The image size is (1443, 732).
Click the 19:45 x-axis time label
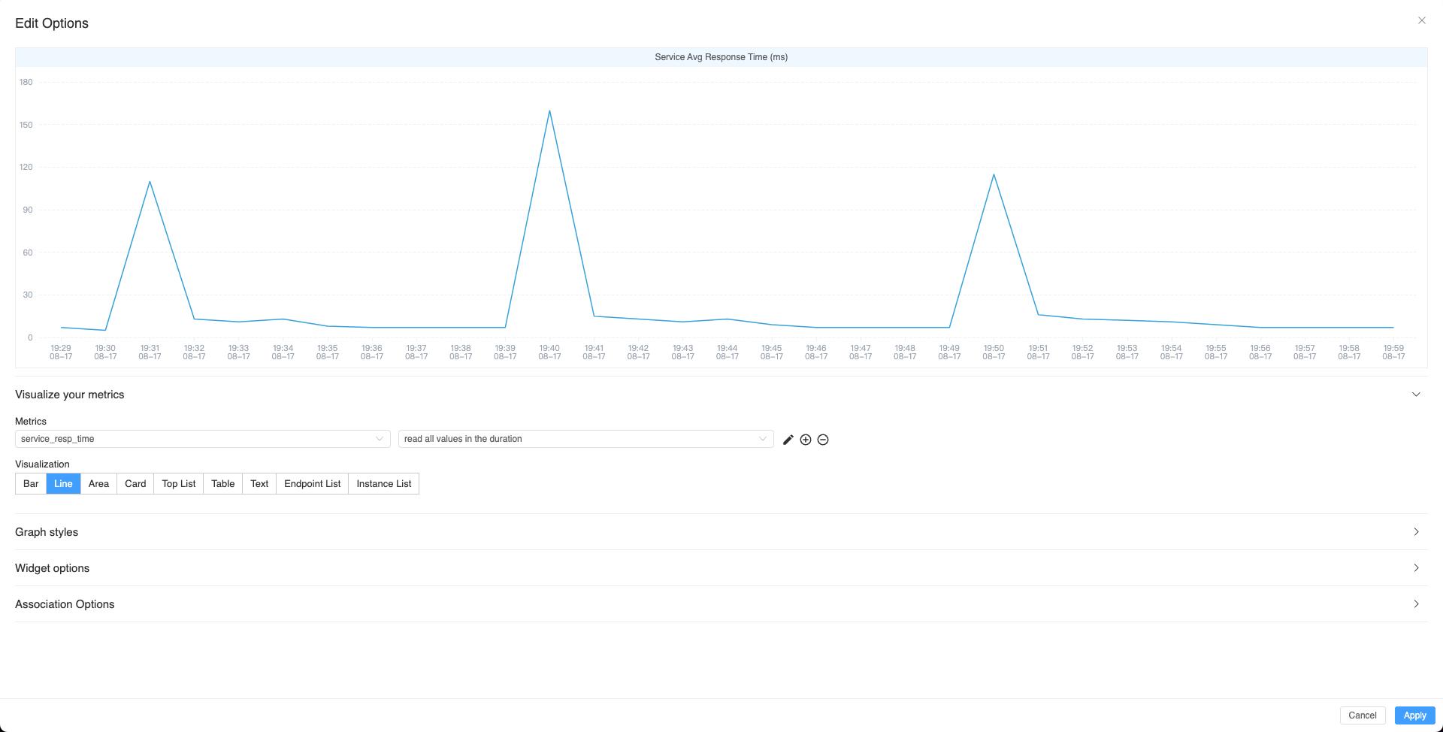pyautogui.click(x=772, y=352)
